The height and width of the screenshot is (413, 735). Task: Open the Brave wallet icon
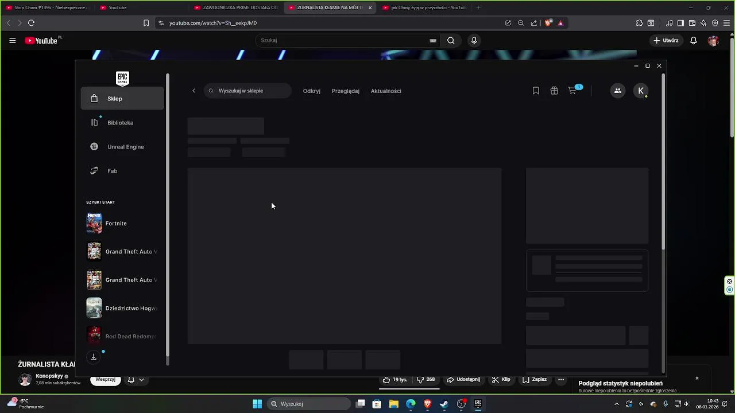point(692,23)
